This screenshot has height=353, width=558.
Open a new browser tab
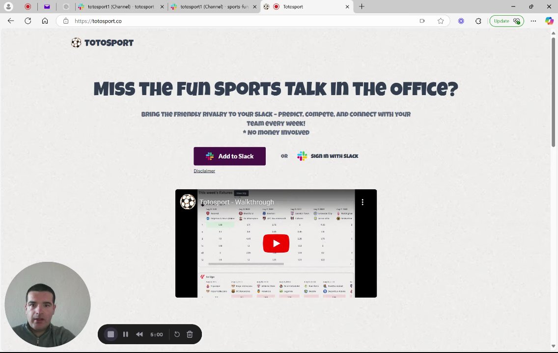(x=362, y=6)
